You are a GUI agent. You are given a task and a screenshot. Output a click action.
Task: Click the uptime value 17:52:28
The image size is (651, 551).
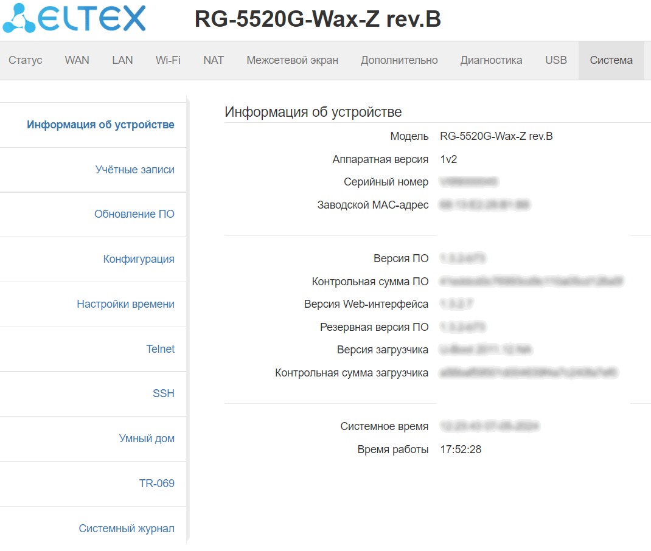pyautogui.click(x=461, y=449)
